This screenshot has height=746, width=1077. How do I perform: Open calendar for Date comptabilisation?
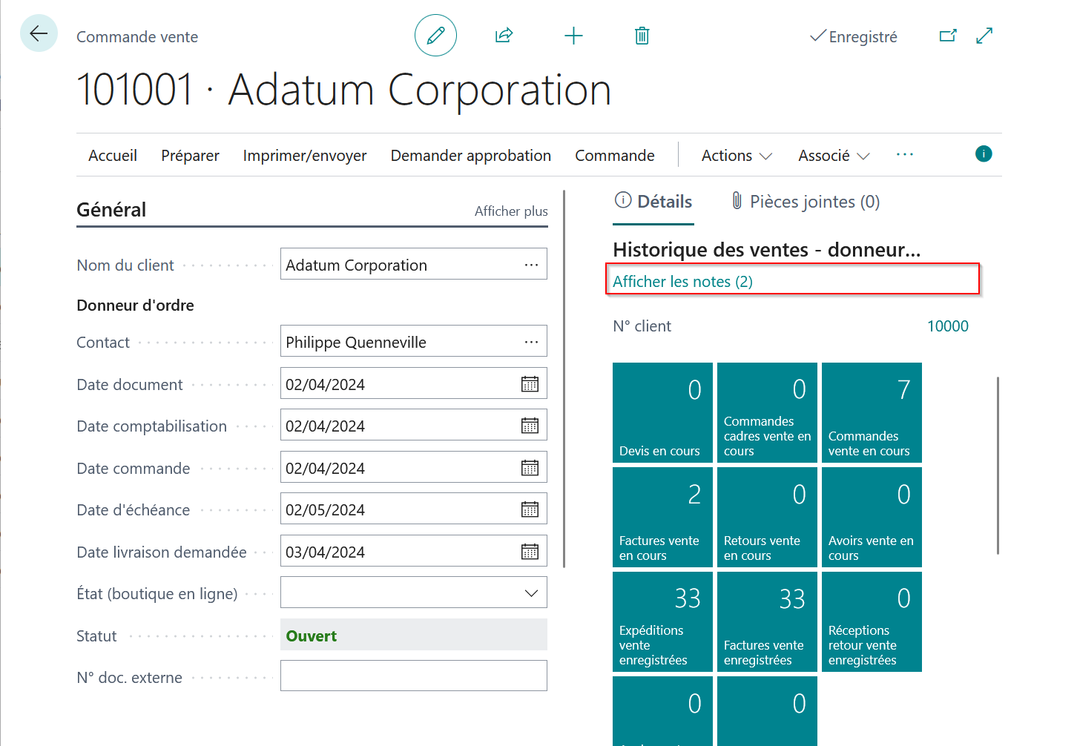click(x=530, y=426)
